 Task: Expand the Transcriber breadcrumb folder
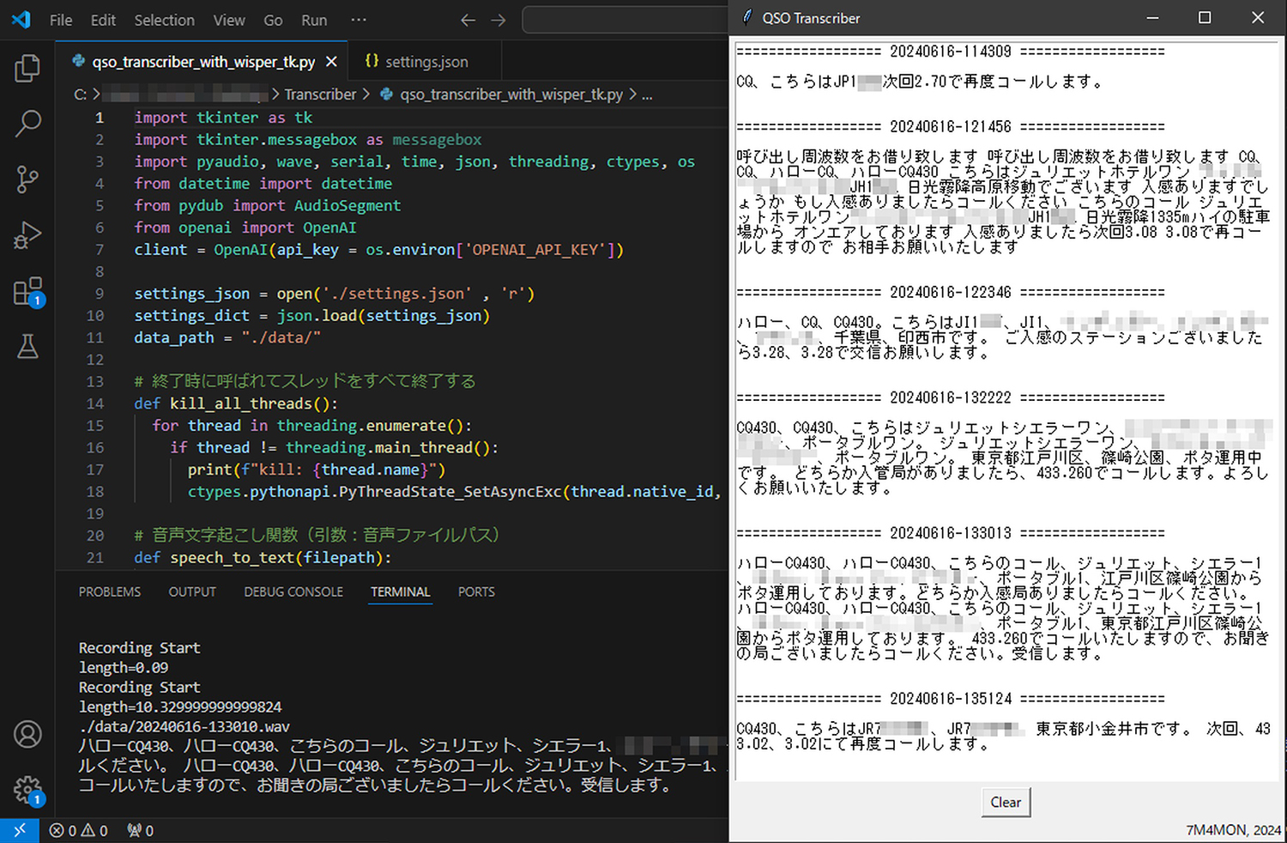point(320,94)
